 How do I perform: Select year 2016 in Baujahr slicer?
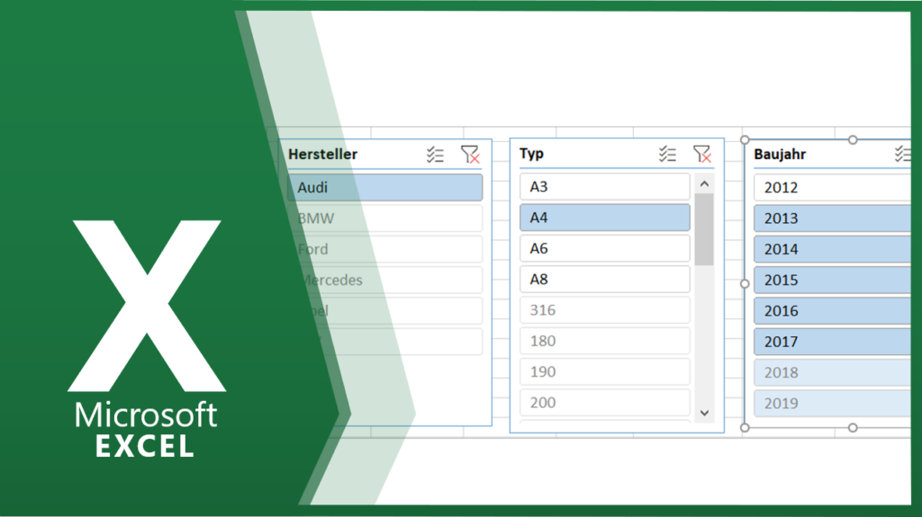pyautogui.click(x=832, y=311)
